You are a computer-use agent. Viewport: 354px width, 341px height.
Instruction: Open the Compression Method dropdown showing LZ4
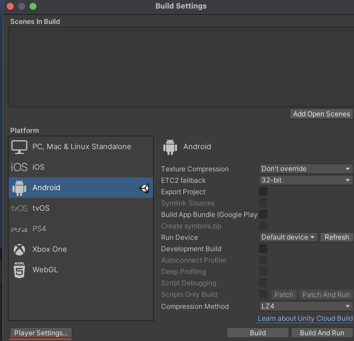[x=306, y=306]
